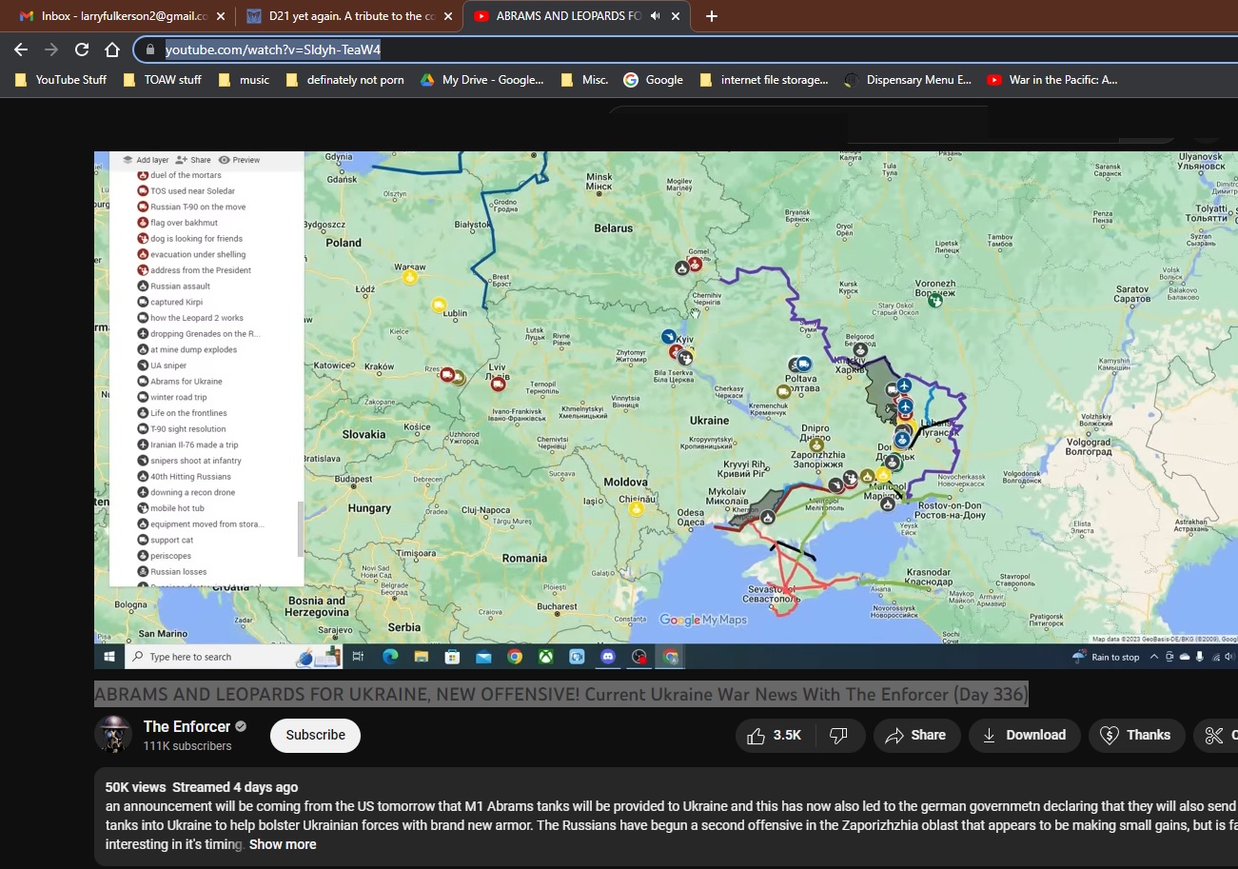Click the browser reload icon

[82, 49]
